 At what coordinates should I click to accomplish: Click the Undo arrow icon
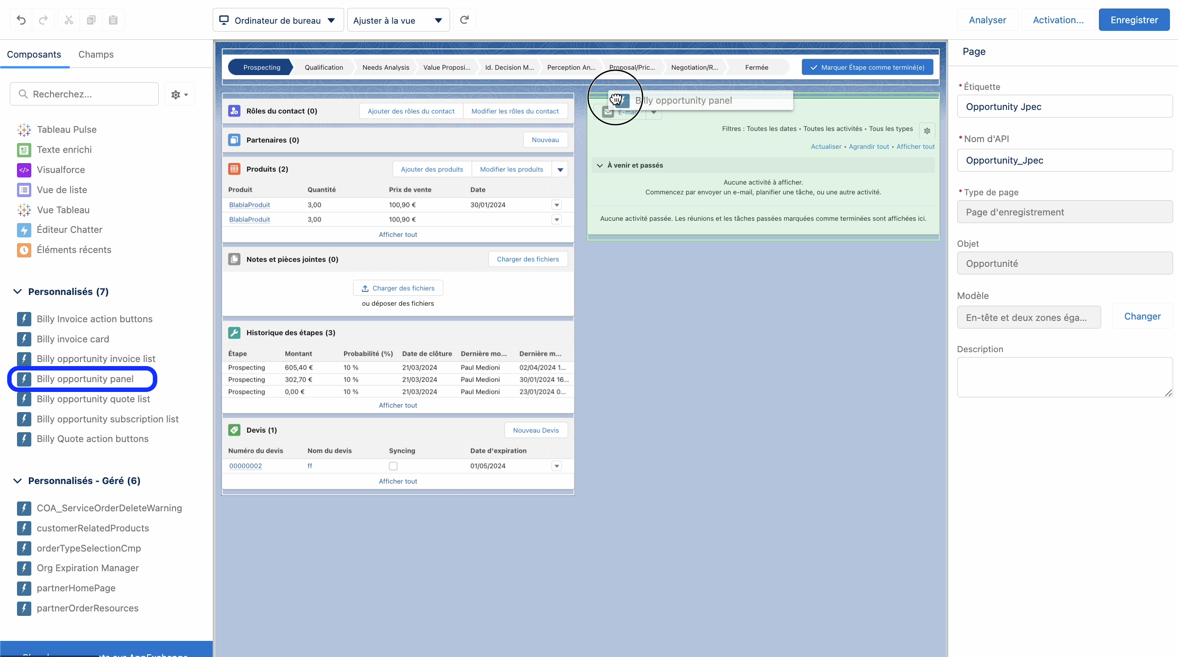tap(21, 20)
